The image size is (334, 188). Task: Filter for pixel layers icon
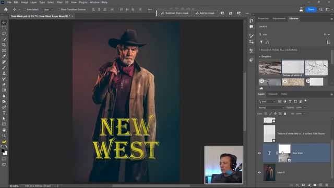point(280,101)
